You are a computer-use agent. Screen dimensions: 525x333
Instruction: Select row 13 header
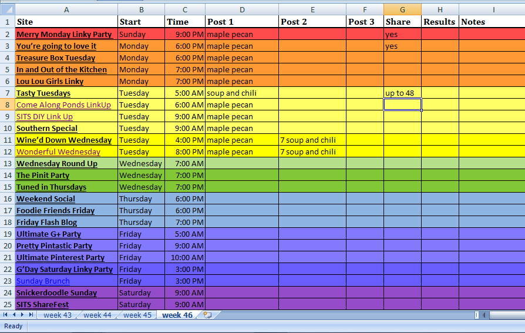pos(8,163)
